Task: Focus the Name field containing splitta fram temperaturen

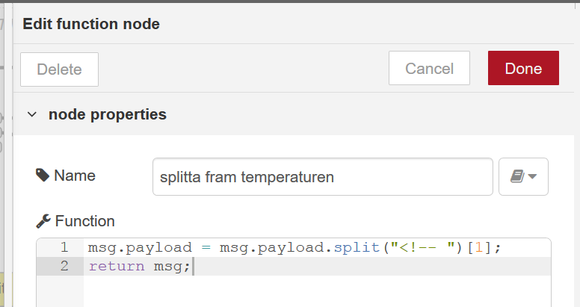Action: pyautogui.click(x=323, y=177)
